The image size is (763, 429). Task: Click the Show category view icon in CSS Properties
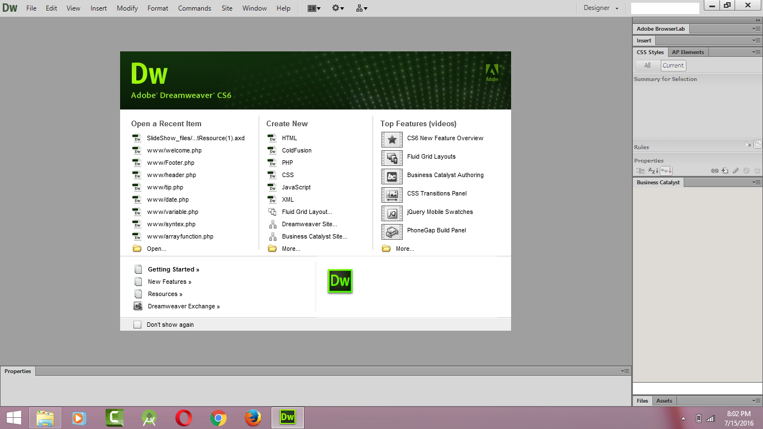pyautogui.click(x=641, y=170)
